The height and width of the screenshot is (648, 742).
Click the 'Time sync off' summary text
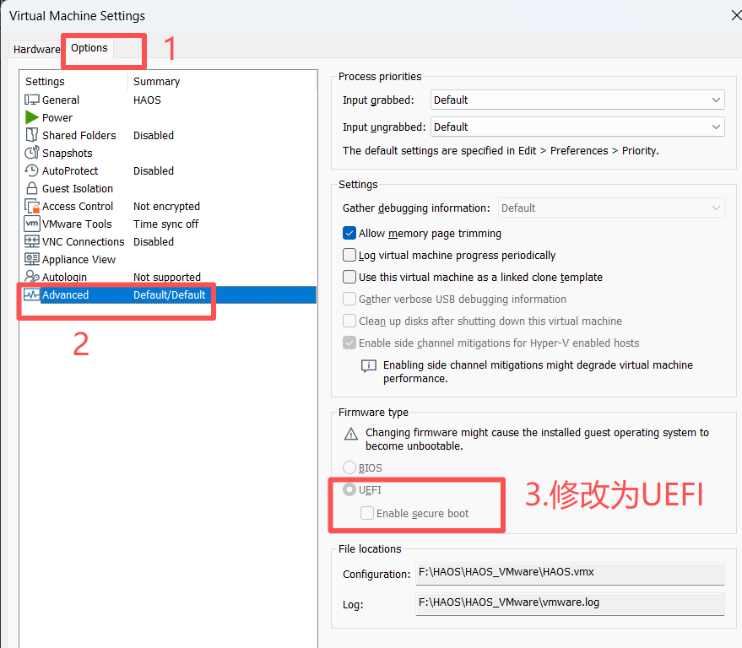click(165, 224)
